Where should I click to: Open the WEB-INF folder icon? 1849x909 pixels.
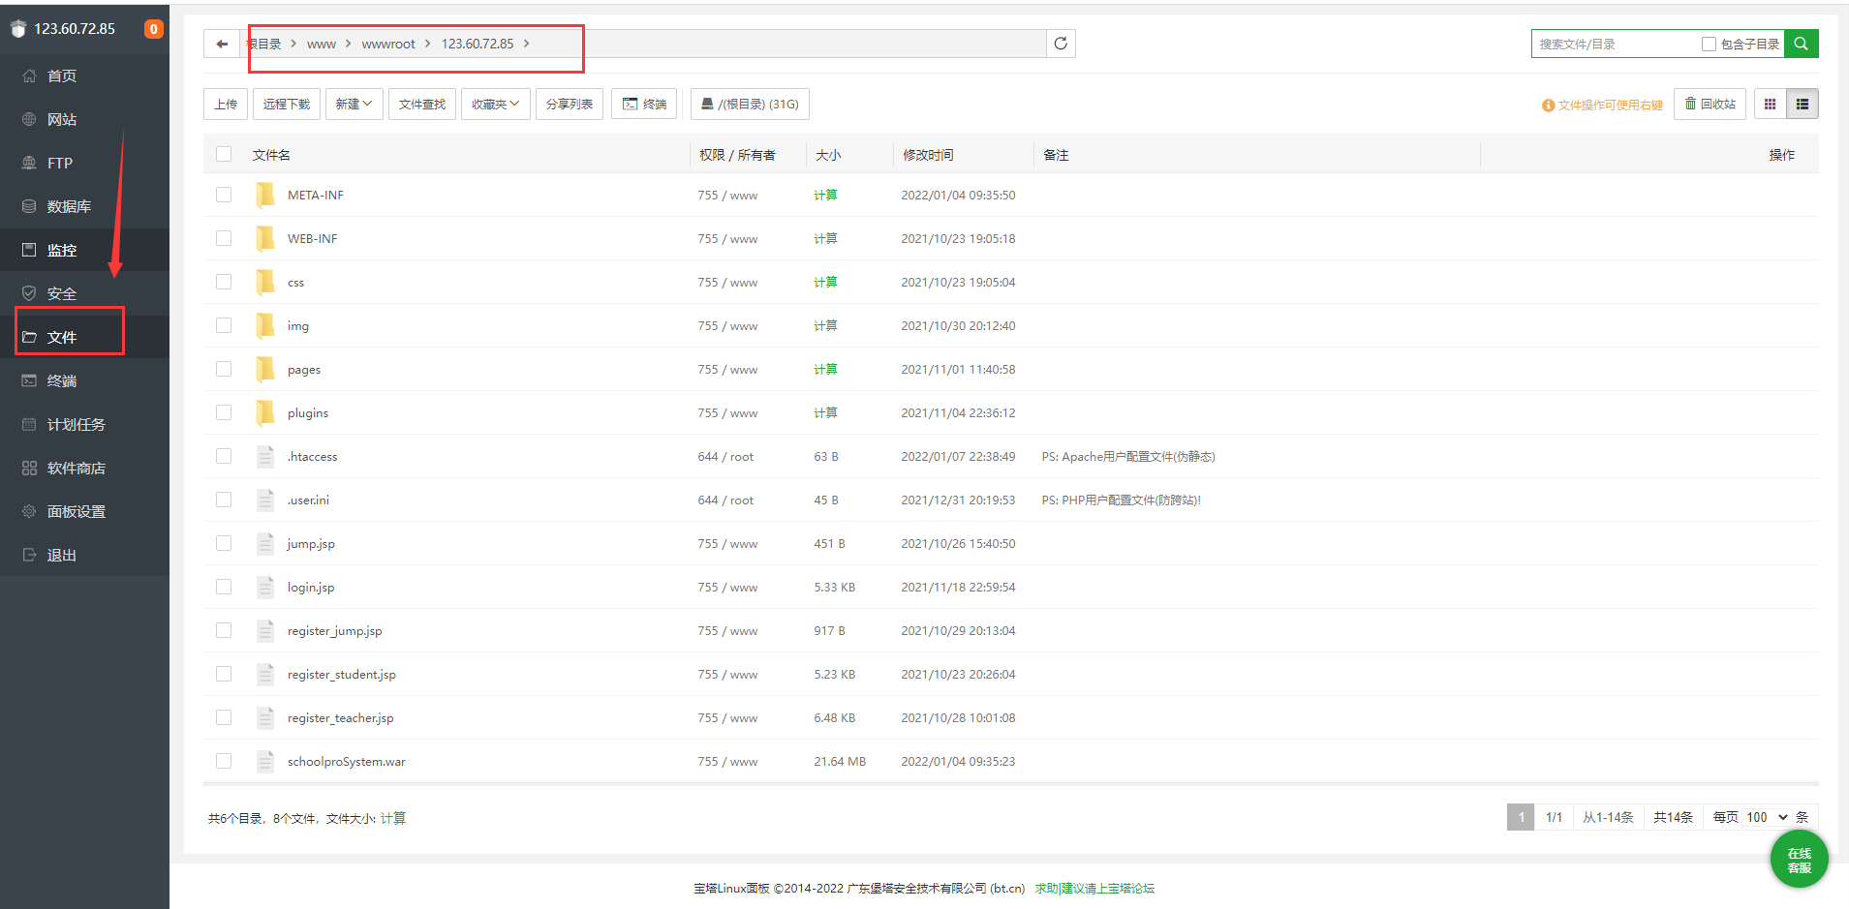click(x=264, y=238)
